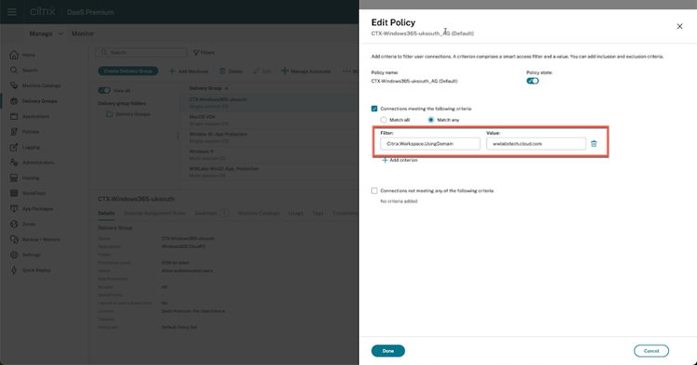Image resolution: width=697 pixels, height=365 pixels.
Task: Toggle the Policy state switch
Action: pos(533,81)
